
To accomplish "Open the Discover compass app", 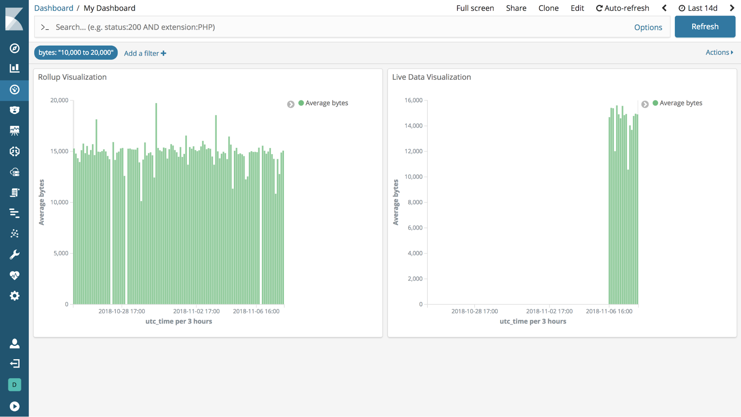I will [x=14, y=48].
